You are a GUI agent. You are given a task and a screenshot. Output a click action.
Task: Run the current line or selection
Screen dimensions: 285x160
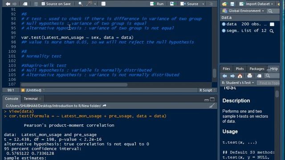coord(157,4)
